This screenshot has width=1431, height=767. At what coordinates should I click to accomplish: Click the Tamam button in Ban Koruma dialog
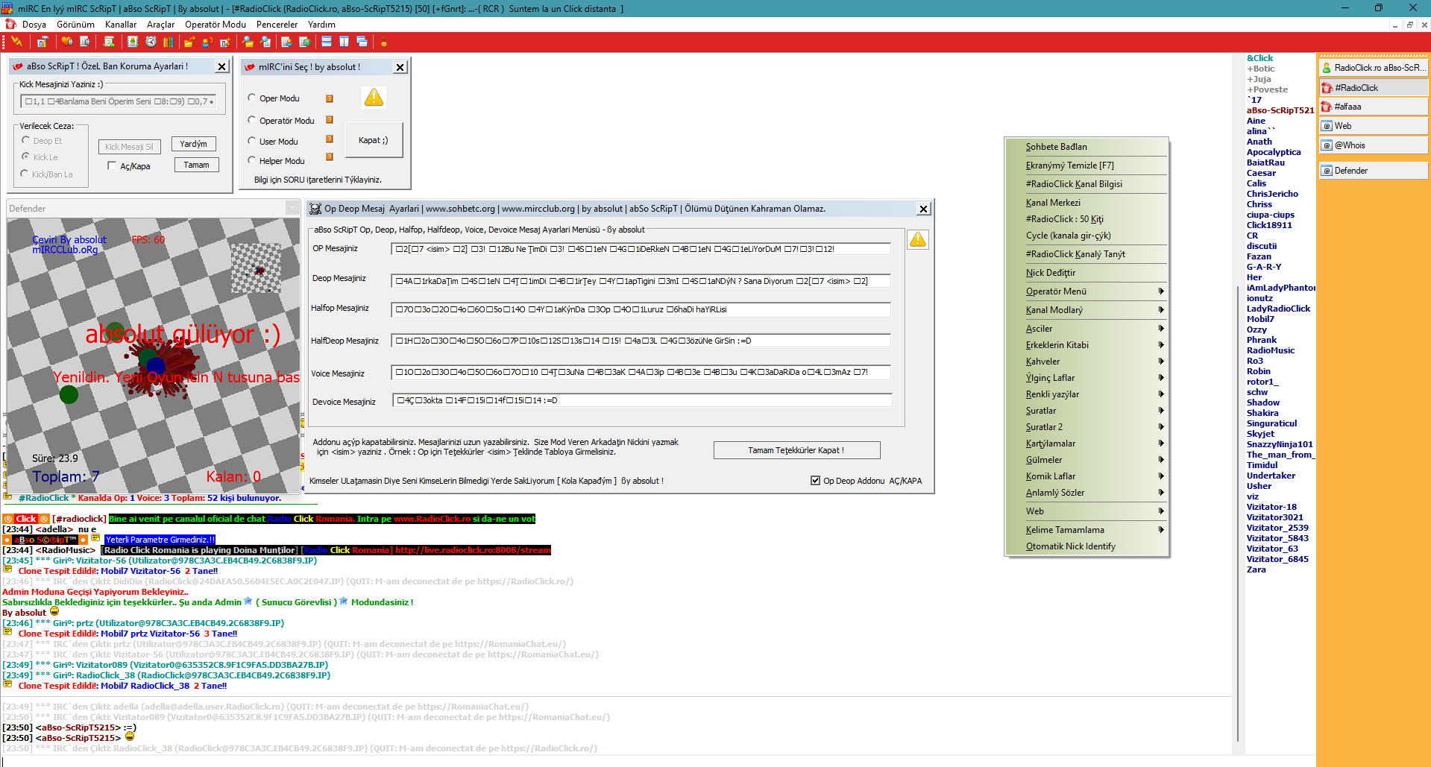coord(197,165)
